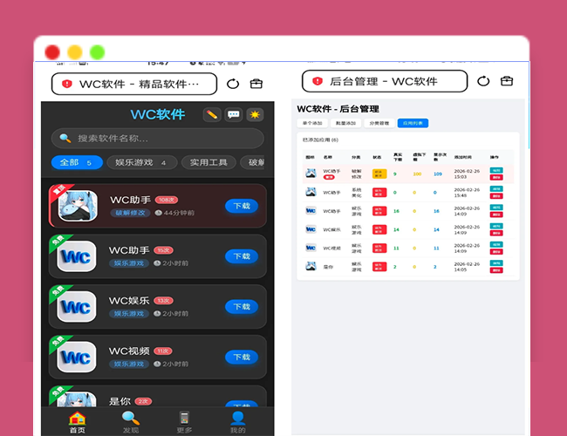
Task: Click red status button in the 14:05 row
Action: (379, 267)
